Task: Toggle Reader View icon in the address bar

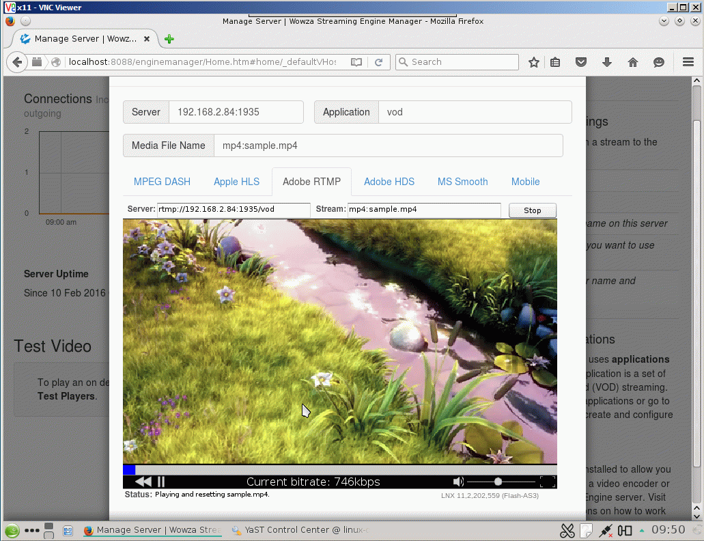Action: pos(356,62)
